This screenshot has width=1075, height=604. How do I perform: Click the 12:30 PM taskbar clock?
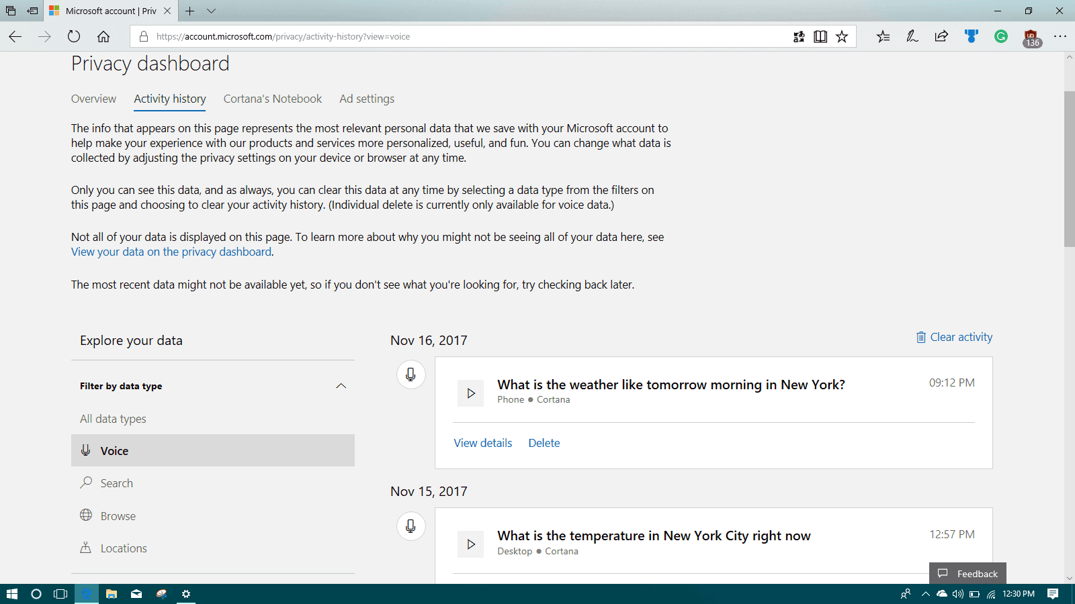pyautogui.click(x=1019, y=594)
